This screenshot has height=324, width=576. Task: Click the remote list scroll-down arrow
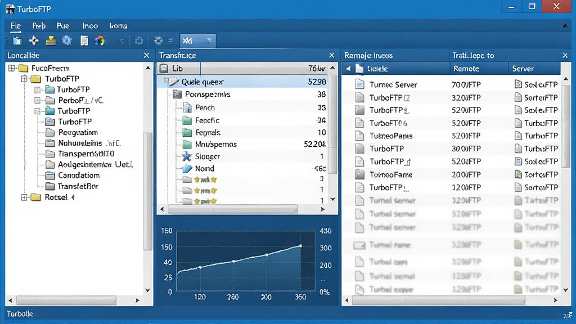566,290
